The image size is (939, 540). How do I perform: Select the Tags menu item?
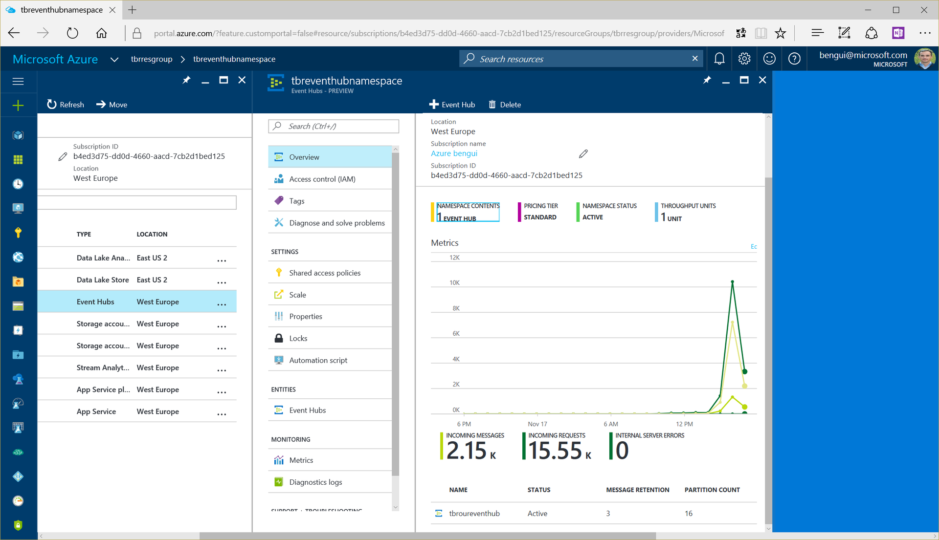(296, 200)
